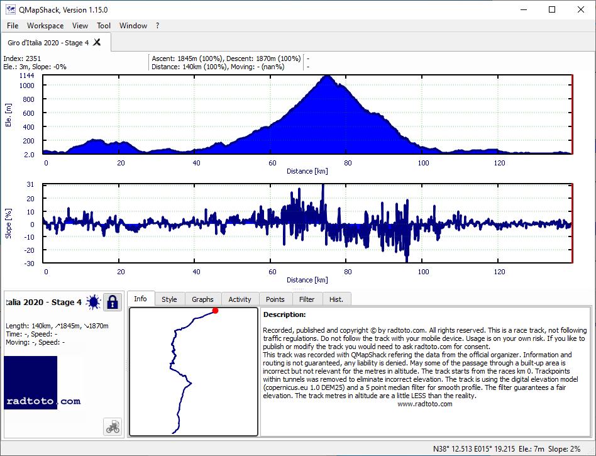Open the File menu

(13, 26)
